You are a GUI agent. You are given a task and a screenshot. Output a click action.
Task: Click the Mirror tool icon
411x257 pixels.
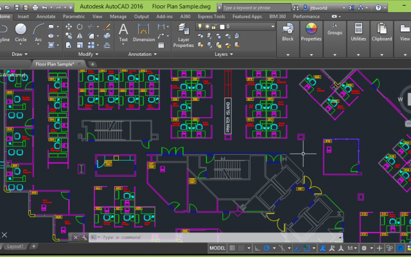[x=80, y=36]
